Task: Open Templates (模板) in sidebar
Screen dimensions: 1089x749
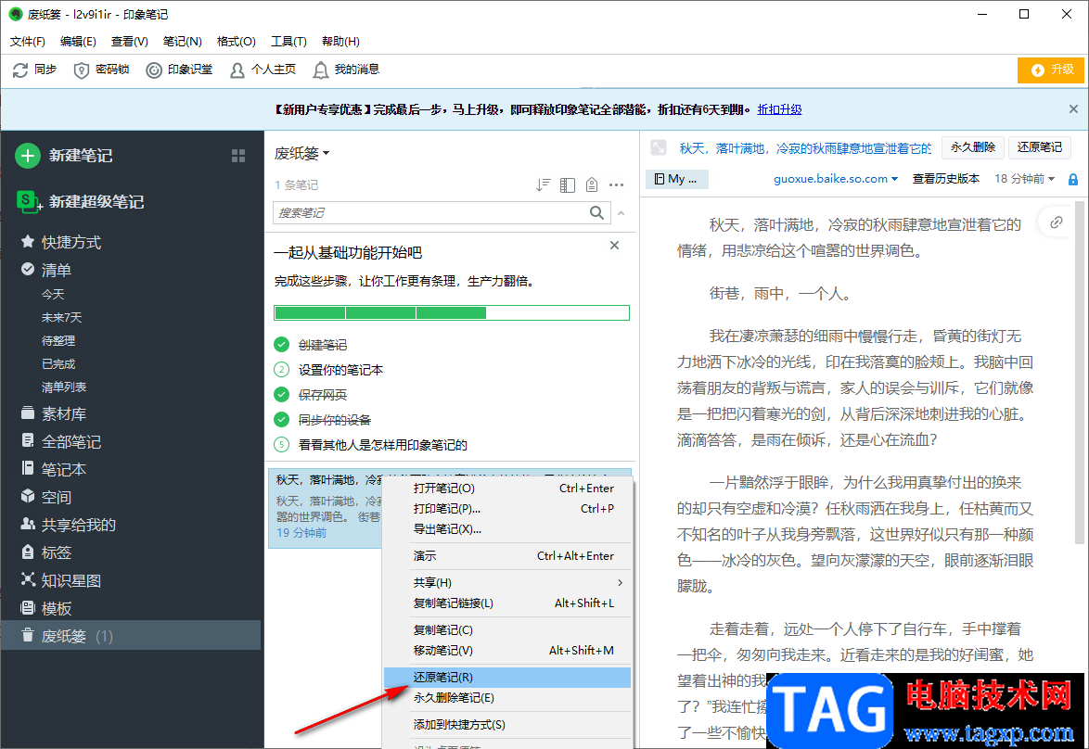Action: 46,609
